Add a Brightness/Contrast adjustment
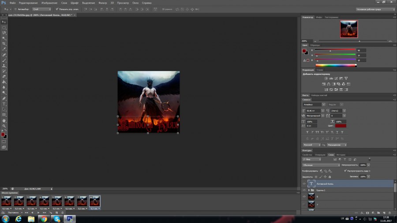397x223 pixels. tap(326, 78)
